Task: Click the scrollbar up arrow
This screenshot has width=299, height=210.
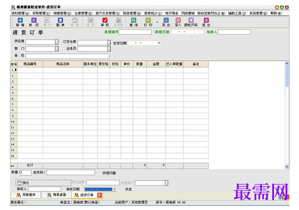Action: point(287,63)
